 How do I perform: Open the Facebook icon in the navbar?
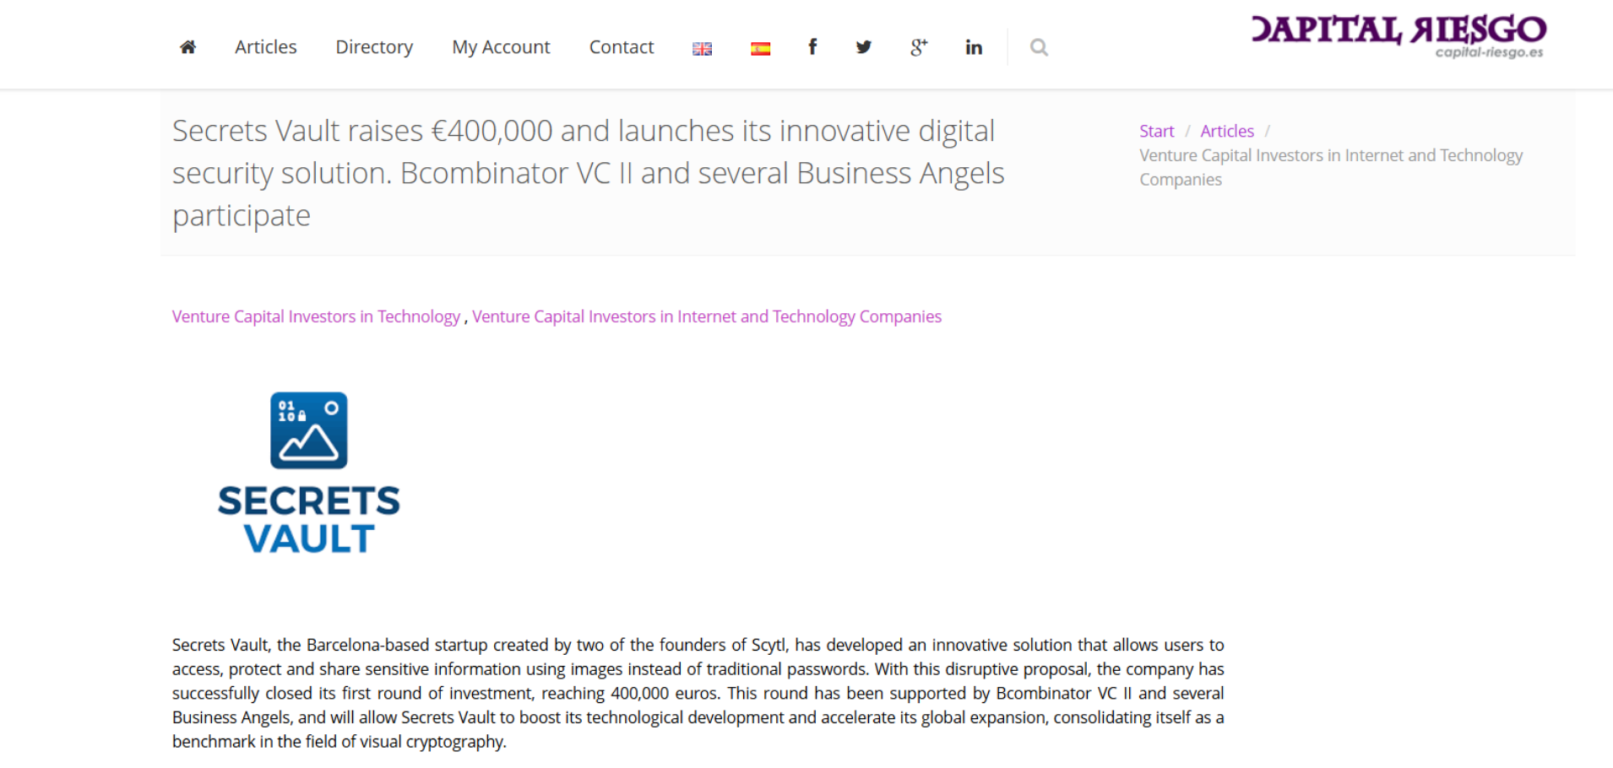point(812,46)
